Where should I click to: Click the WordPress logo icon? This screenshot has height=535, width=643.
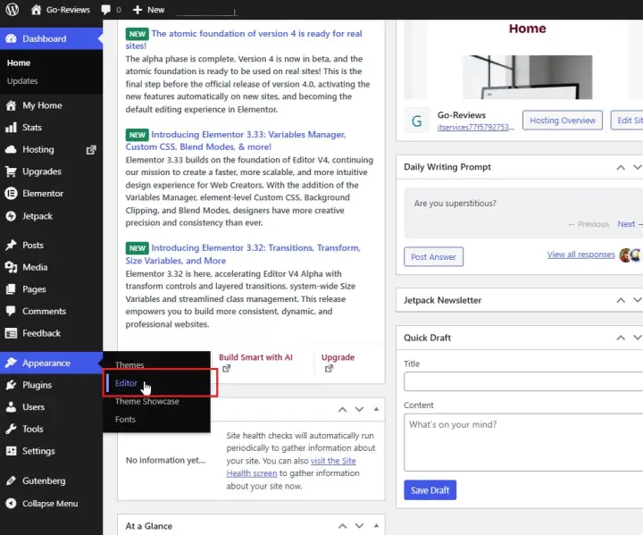(x=12, y=9)
